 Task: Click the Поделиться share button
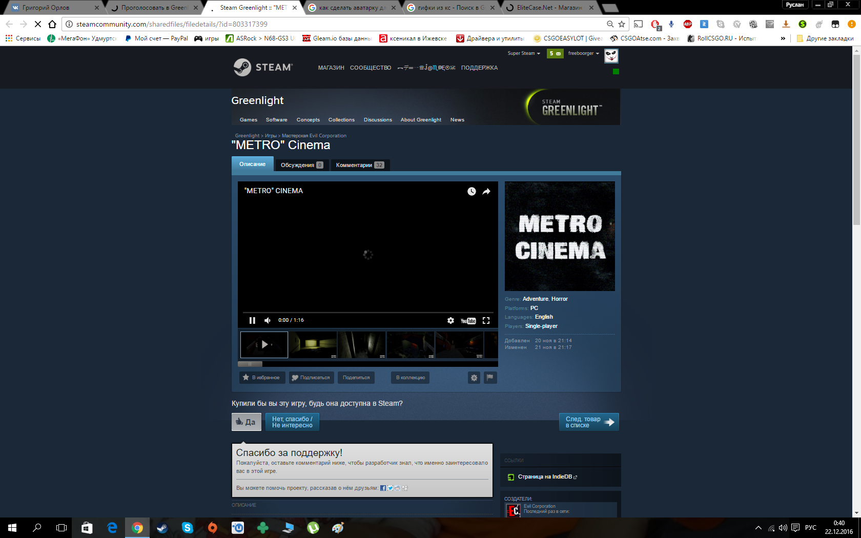click(x=356, y=378)
